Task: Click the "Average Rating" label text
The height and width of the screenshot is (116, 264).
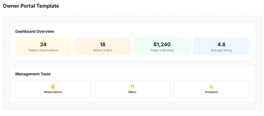Action: tap(221, 50)
